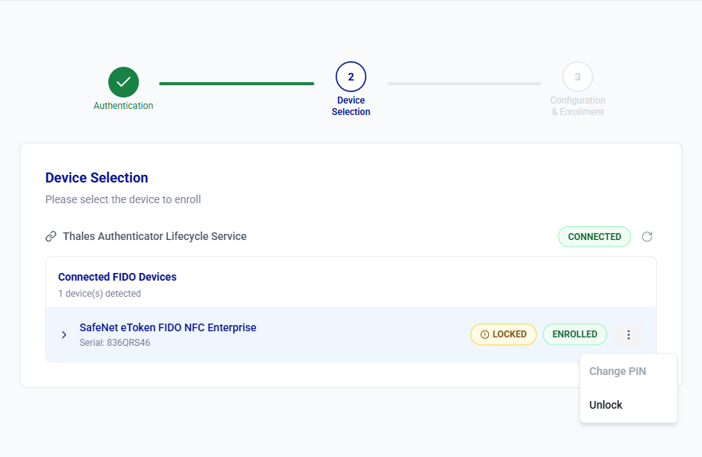Screen dimensions: 702x457
Task: Click the green Authentication checkmark step
Action: (123, 82)
